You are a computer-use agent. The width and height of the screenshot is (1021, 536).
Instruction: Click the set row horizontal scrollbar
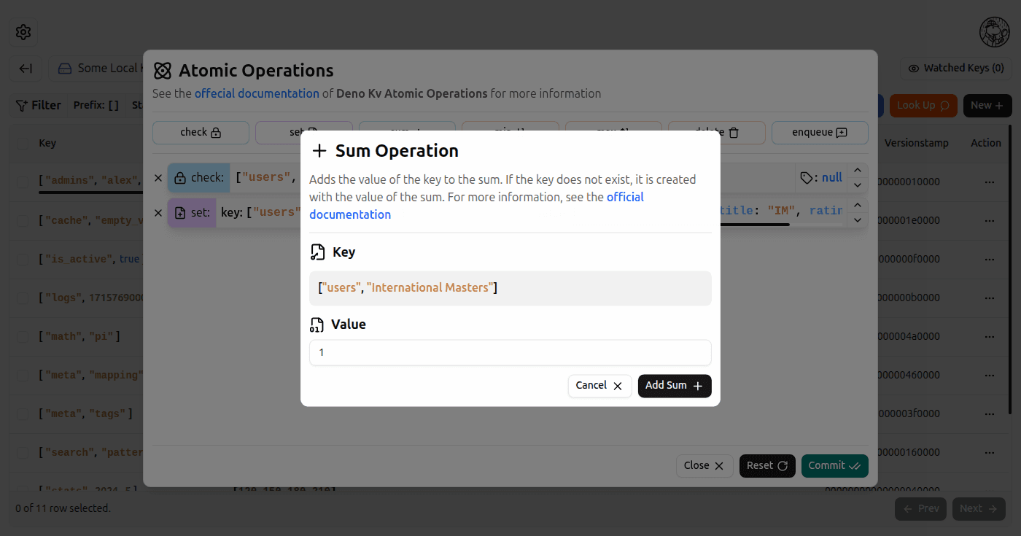point(755,225)
